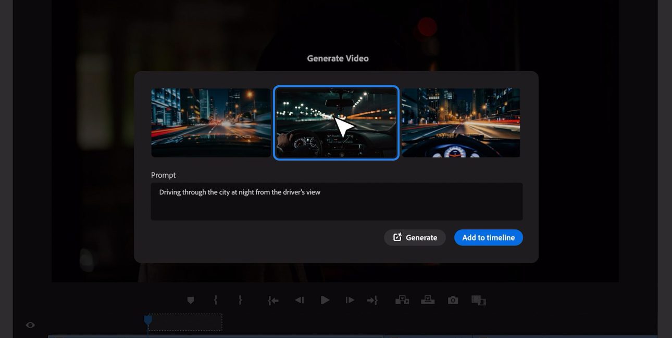
Task: Click inside the Prompt text field
Action: (337, 202)
